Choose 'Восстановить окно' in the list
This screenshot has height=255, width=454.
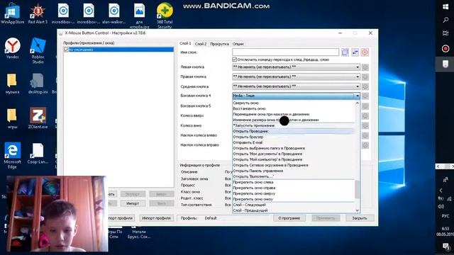pos(293,108)
